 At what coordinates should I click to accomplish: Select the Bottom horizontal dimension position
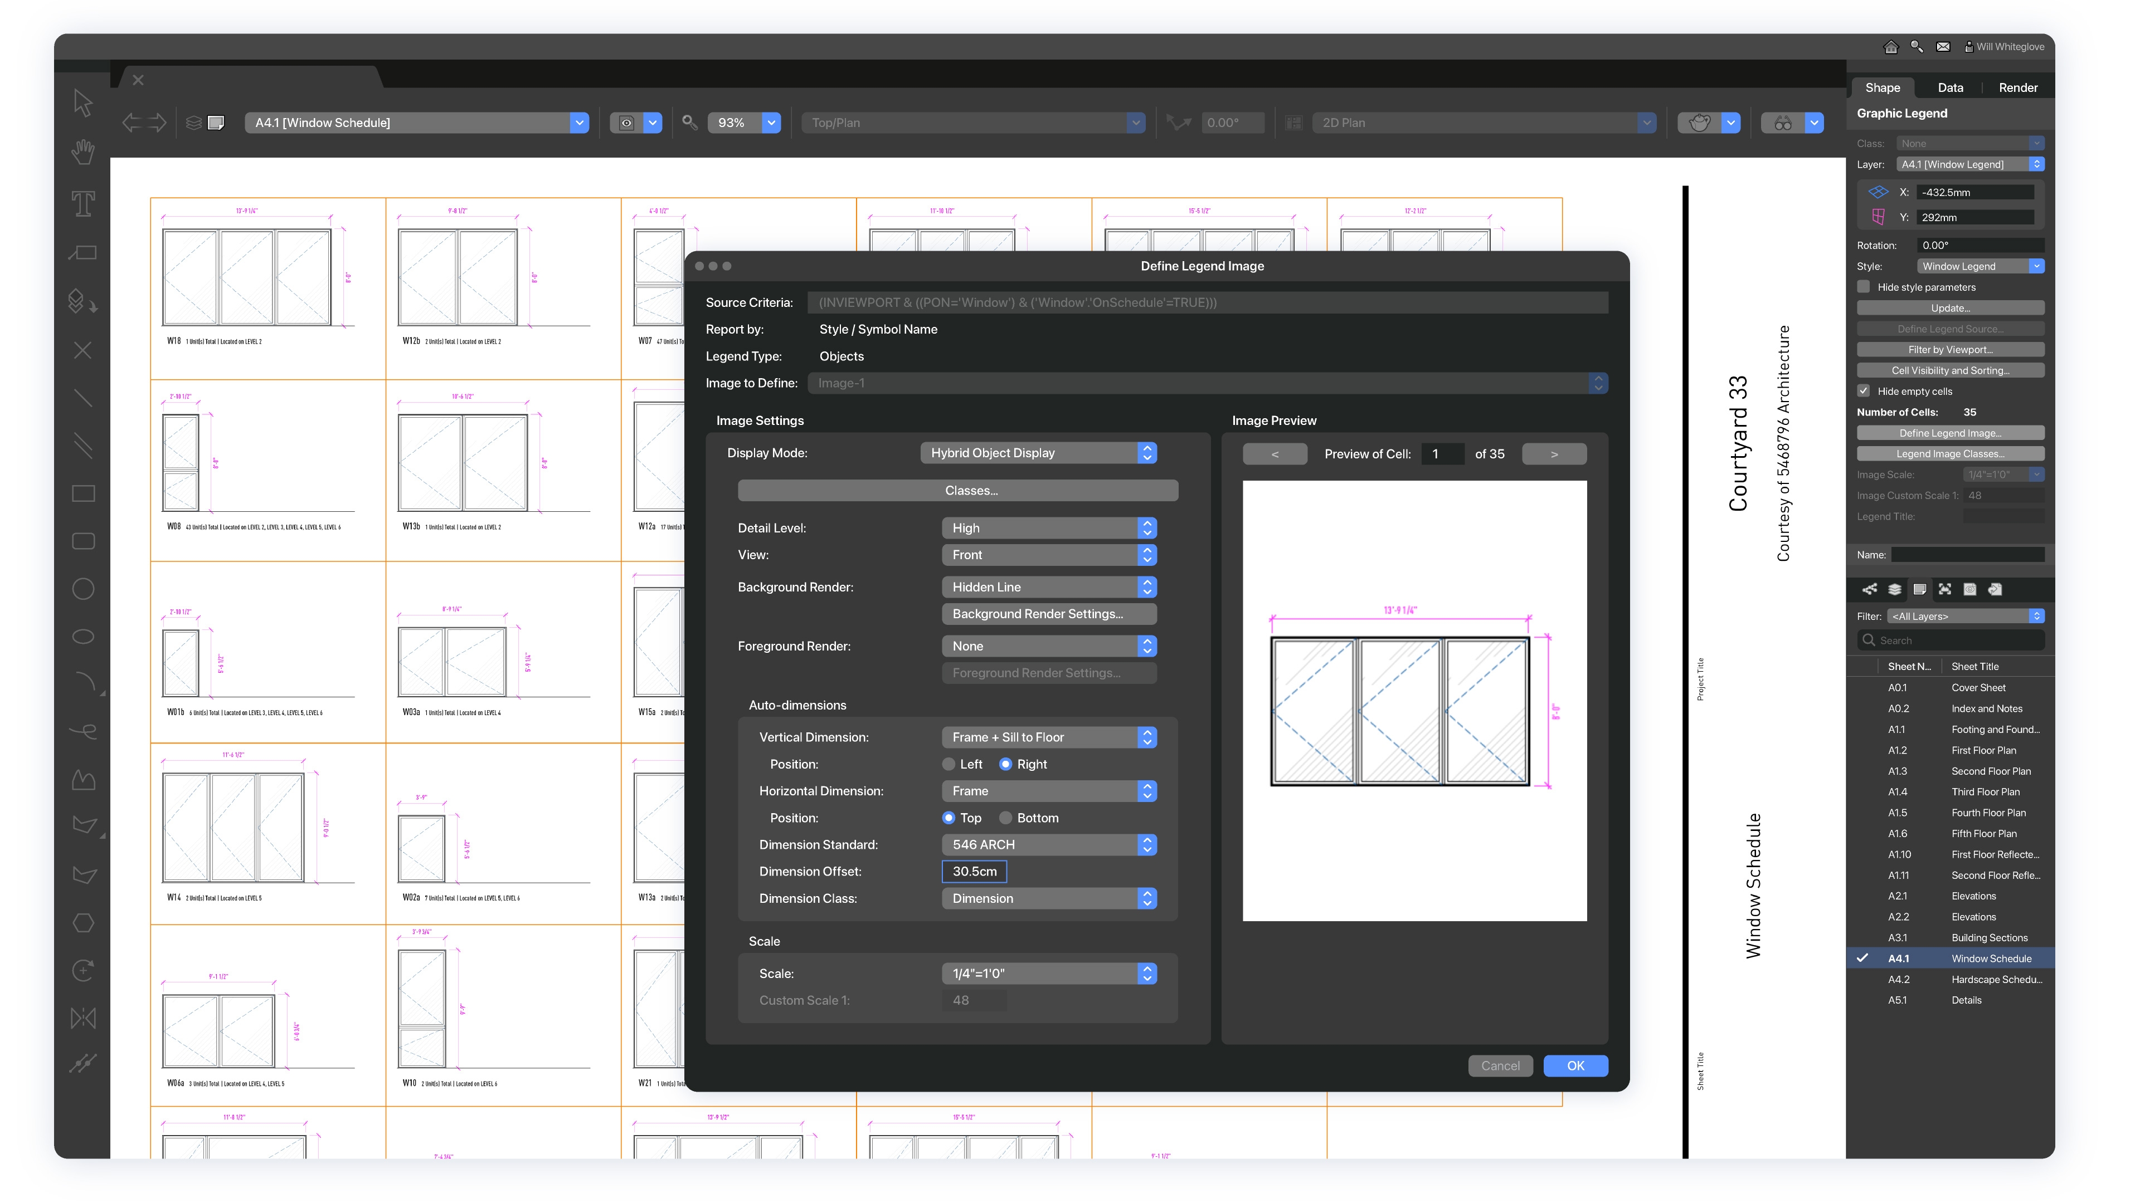click(x=1006, y=818)
